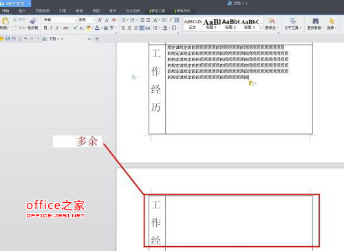Select the Format Painter brush

[x=33, y=21]
